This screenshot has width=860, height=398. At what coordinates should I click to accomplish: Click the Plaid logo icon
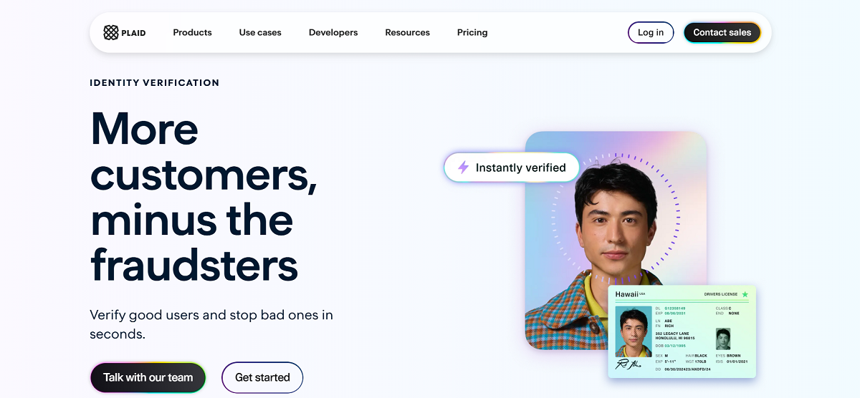111,32
